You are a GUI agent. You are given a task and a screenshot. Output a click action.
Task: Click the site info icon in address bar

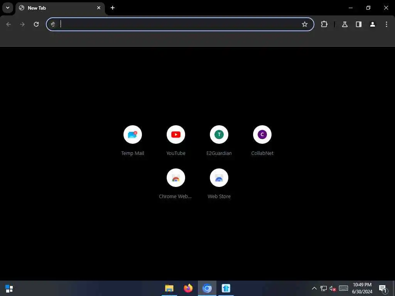pos(53,24)
